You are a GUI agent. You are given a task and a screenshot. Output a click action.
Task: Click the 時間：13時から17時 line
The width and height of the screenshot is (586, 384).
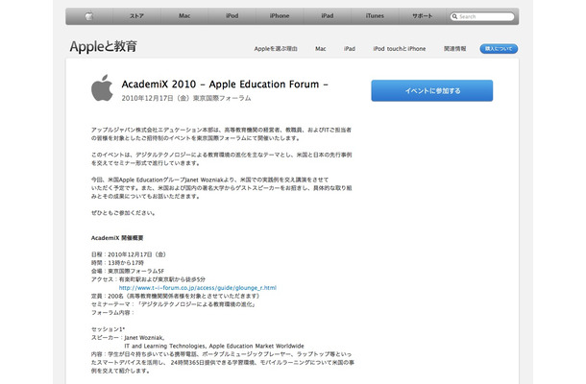117,263
